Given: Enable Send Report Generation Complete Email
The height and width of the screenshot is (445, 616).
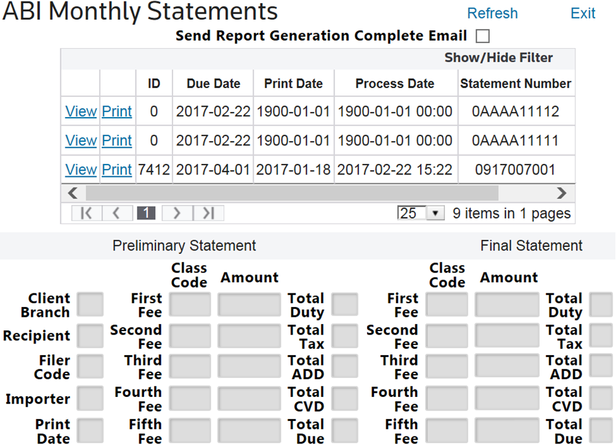Looking at the screenshot, I should point(482,36).
